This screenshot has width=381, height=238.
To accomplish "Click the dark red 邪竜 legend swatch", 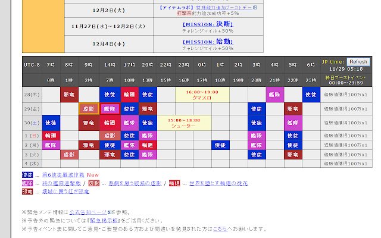I will 27,192.
